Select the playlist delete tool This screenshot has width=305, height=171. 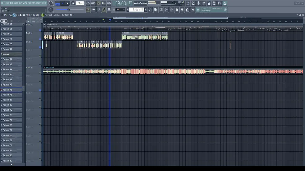point(17,15)
